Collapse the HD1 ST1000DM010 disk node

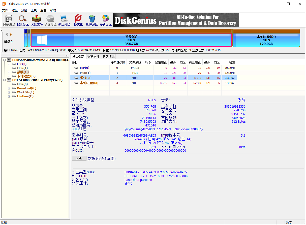tap(5, 80)
